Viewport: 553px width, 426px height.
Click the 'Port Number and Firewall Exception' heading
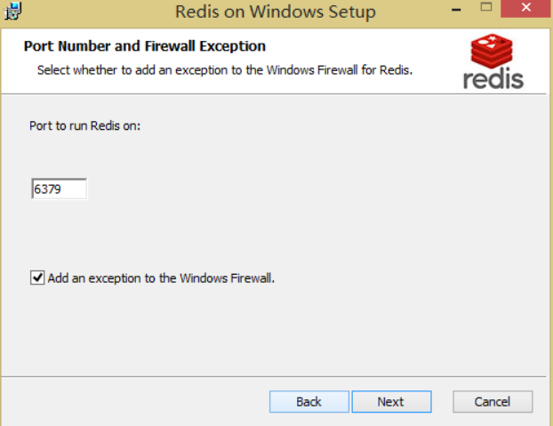tap(145, 46)
